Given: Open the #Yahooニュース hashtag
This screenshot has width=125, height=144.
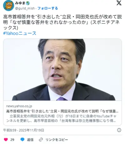Looking at the screenshot, I should (20, 33).
